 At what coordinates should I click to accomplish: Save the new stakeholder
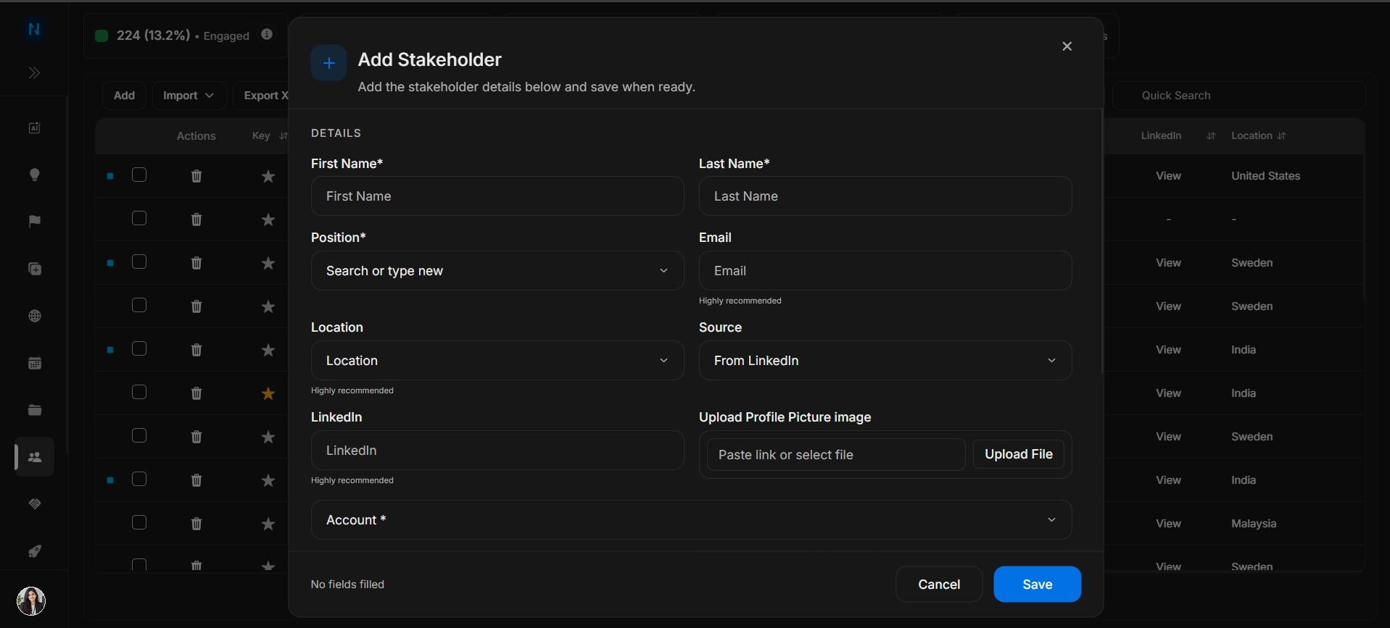pos(1037,585)
